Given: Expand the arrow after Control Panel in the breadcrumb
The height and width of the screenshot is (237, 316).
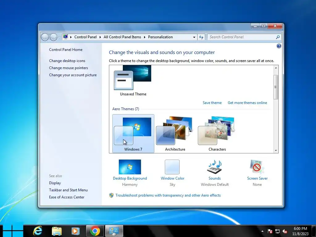Looking at the screenshot, I should [100, 37].
